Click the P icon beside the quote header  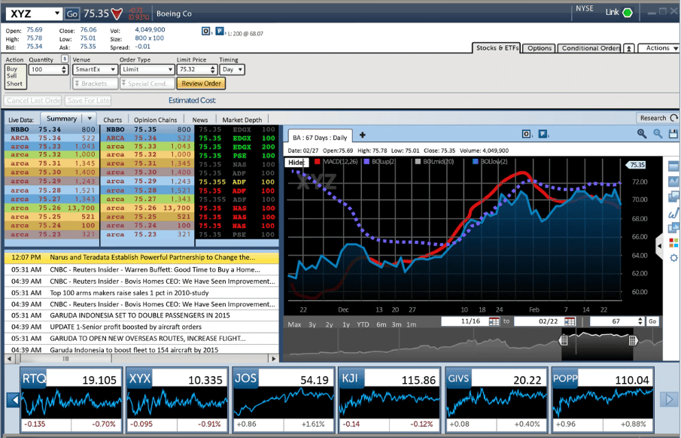219,32
